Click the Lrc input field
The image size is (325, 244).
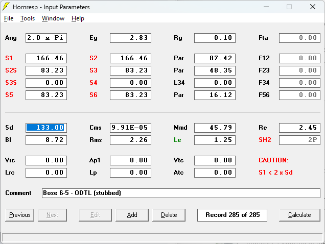click(x=46, y=173)
